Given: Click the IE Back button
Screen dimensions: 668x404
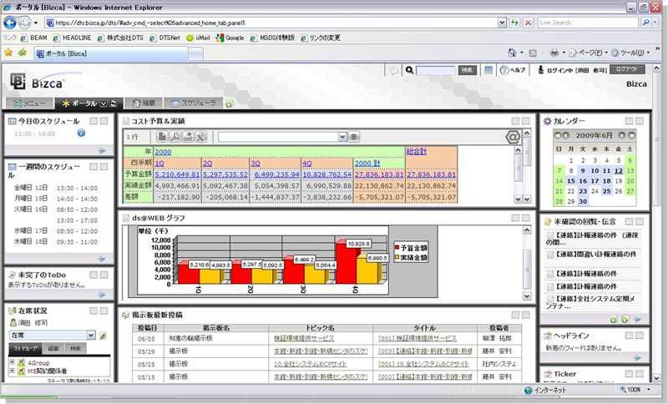Looking at the screenshot, I should coord(10,23).
